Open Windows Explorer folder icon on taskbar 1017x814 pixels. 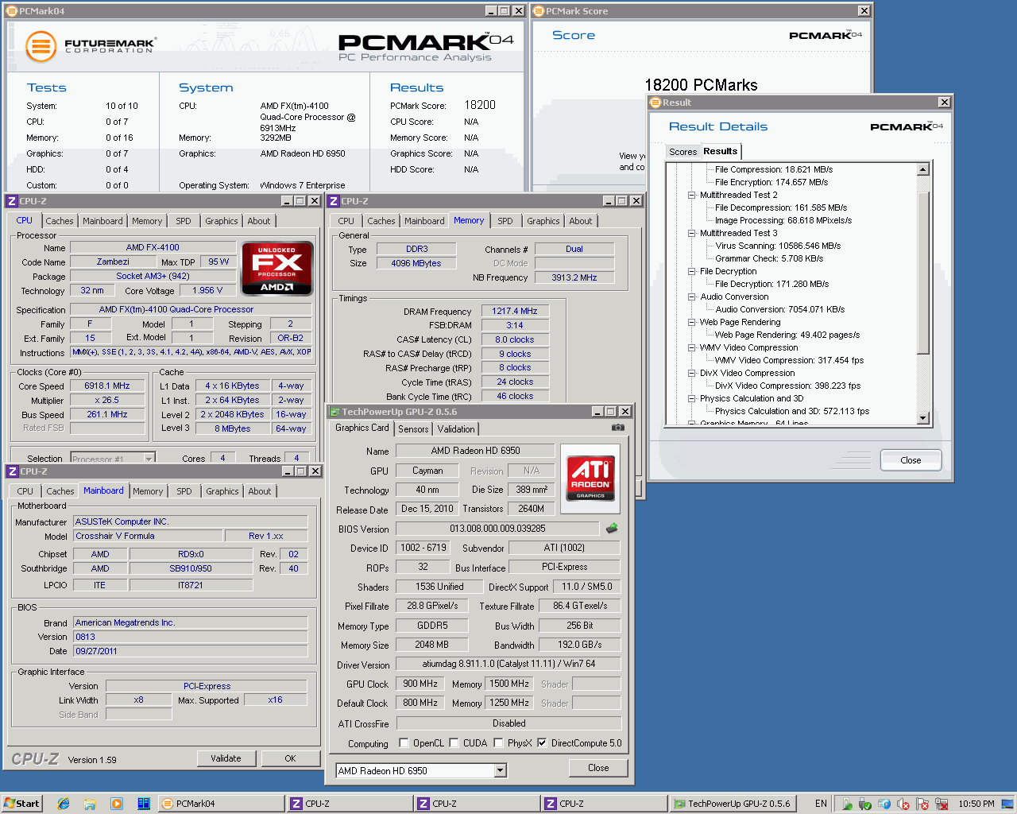point(90,804)
